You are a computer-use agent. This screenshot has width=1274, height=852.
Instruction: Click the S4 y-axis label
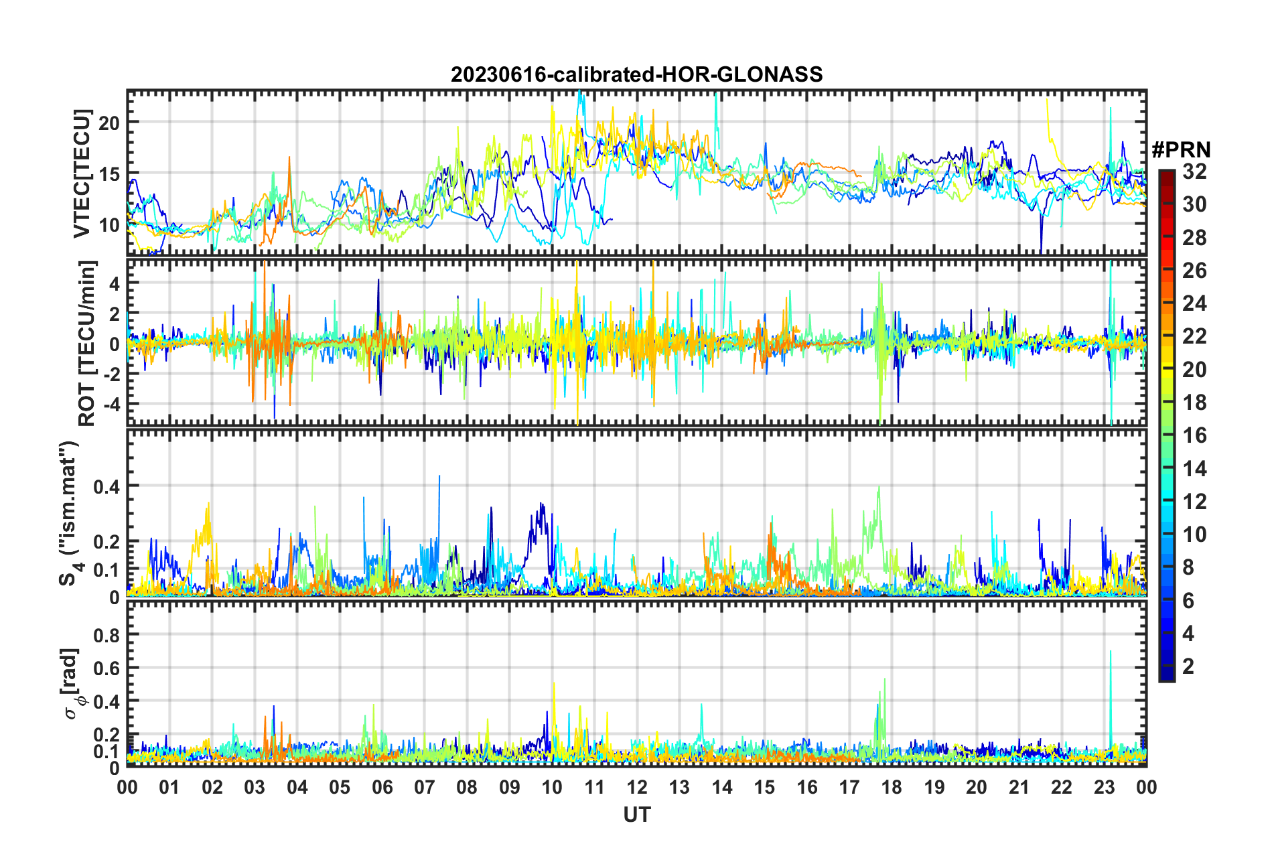pyautogui.click(x=69, y=513)
